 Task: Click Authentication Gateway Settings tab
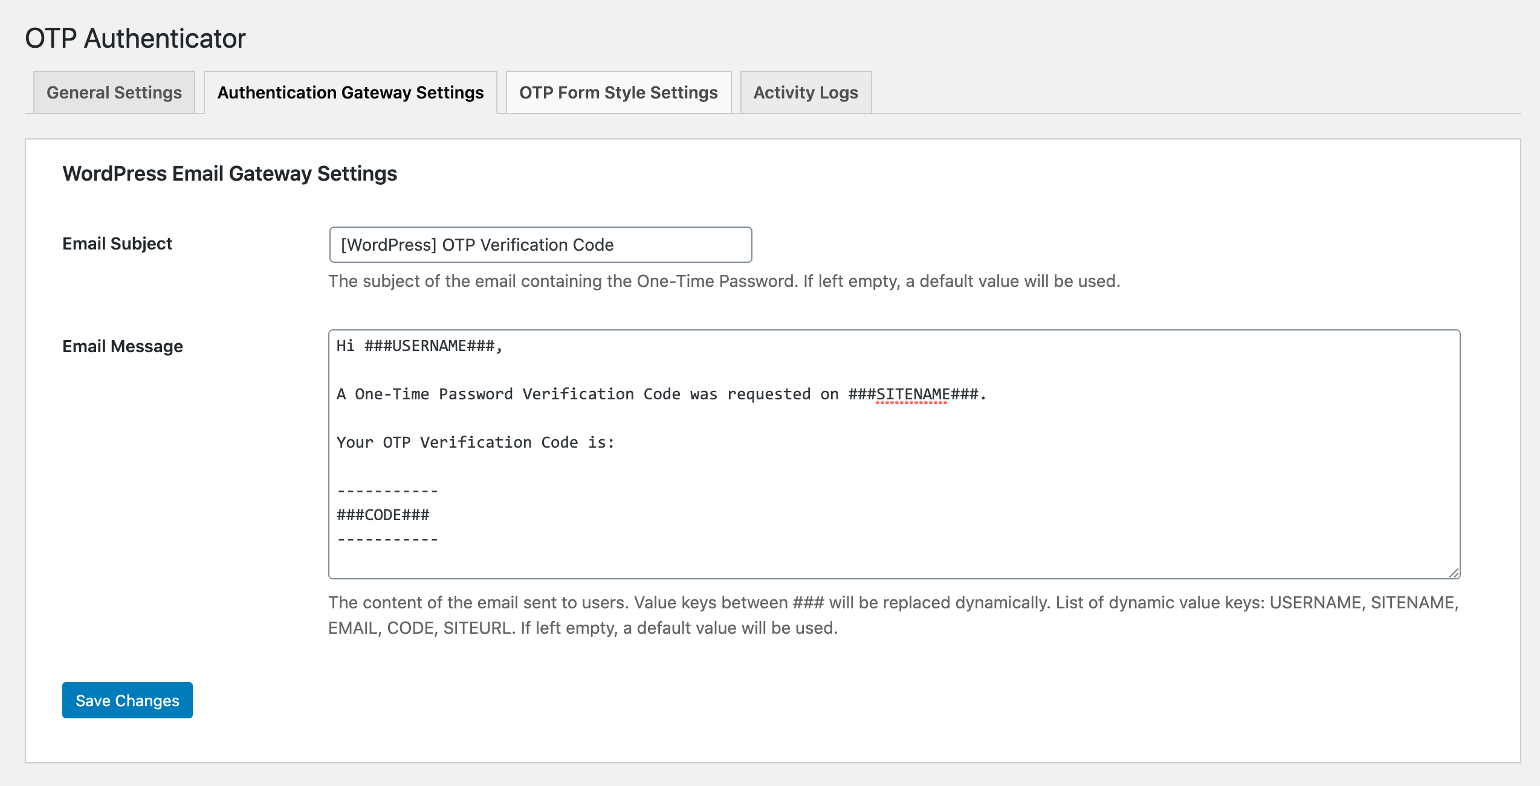click(x=350, y=92)
